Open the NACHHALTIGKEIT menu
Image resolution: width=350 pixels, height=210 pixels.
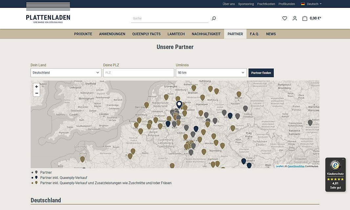point(206,34)
